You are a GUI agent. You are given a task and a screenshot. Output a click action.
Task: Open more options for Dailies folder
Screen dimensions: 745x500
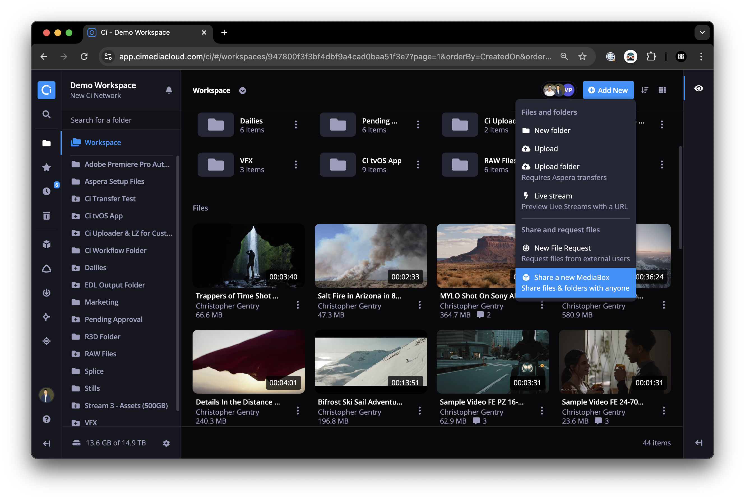(x=296, y=124)
